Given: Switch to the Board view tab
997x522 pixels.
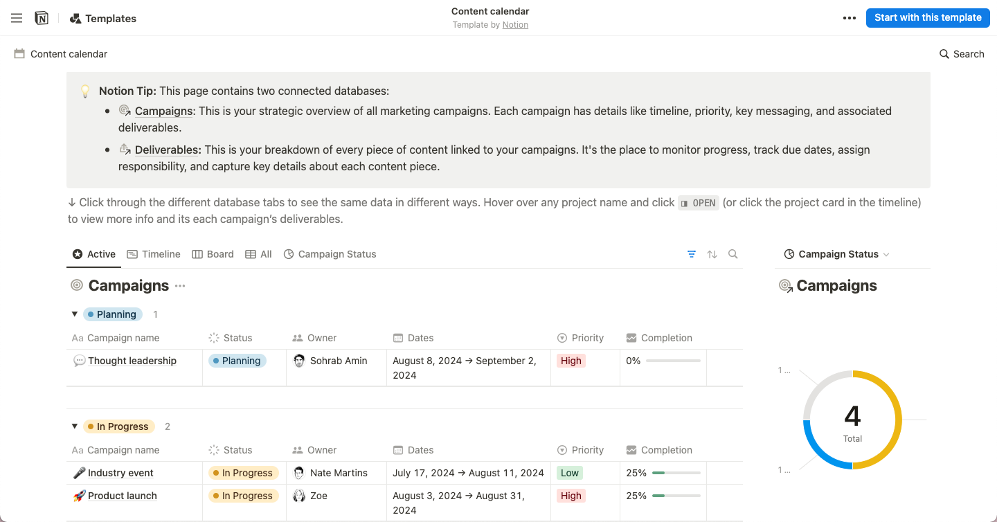Looking at the screenshot, I should [213, 254].
